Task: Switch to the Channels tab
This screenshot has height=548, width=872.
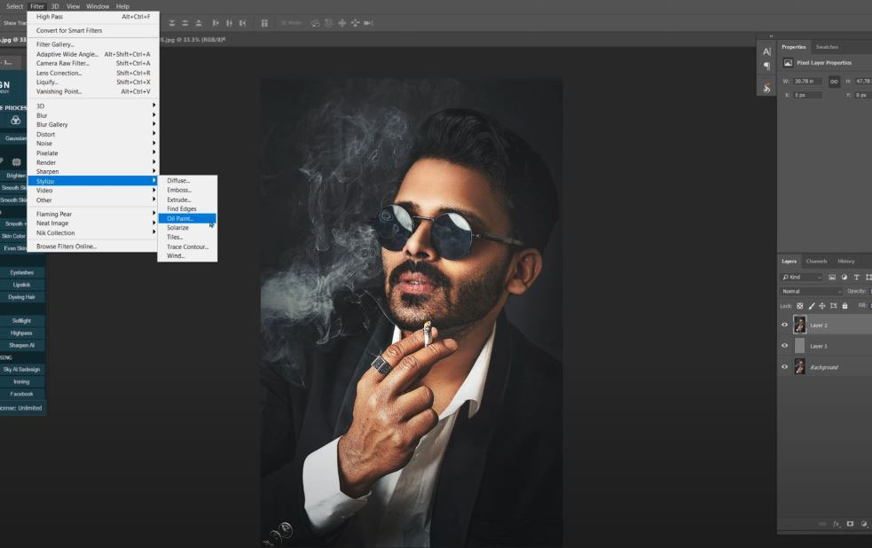Action: [817, 261]
